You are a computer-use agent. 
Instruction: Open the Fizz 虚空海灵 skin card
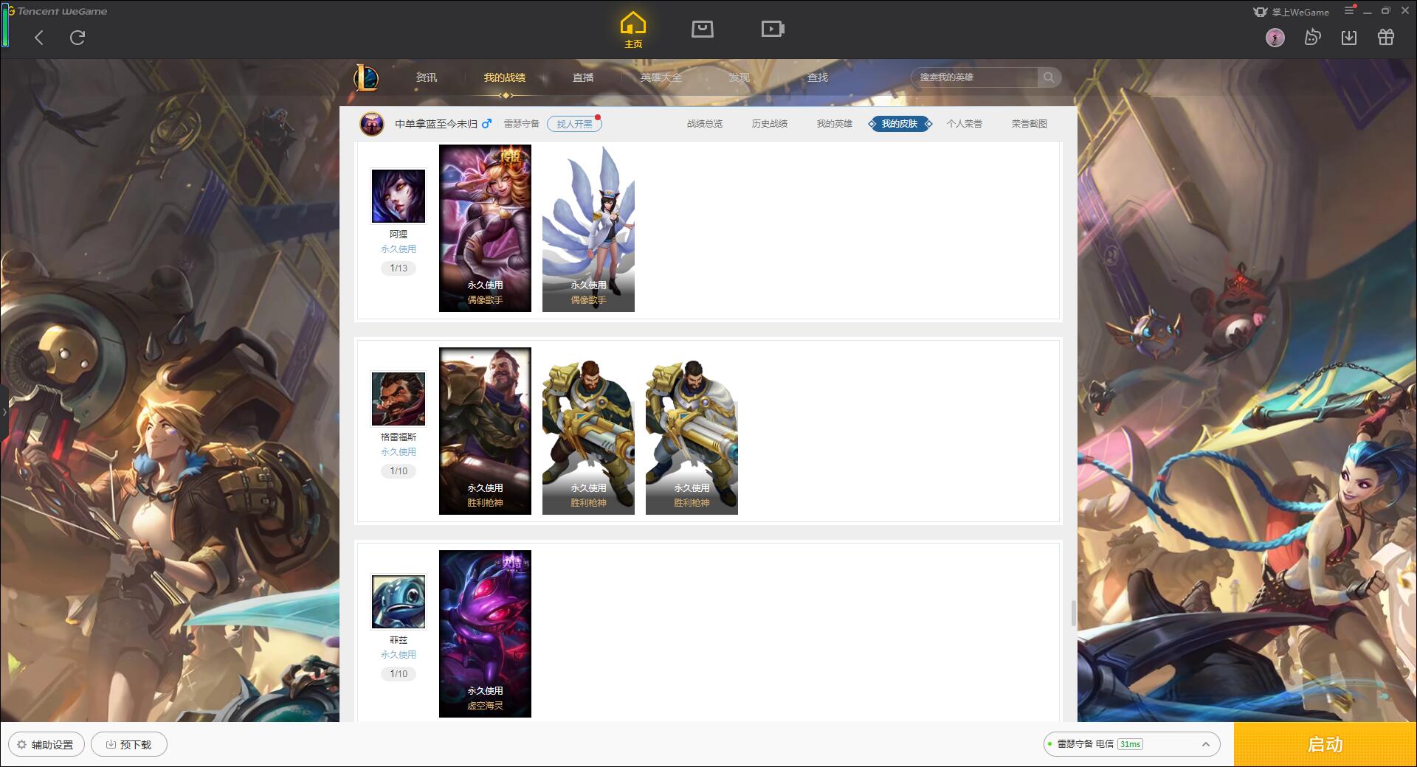click(485, 634)
